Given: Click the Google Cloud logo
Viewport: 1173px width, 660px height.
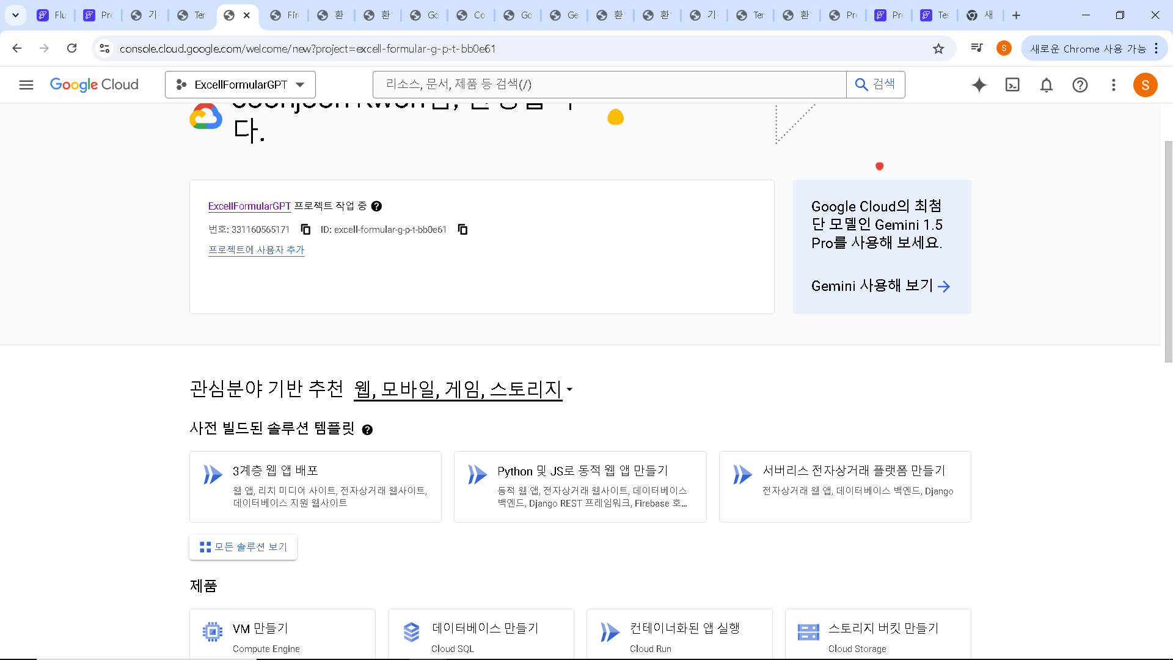Looking at the screenshot, I should point(94,85).
